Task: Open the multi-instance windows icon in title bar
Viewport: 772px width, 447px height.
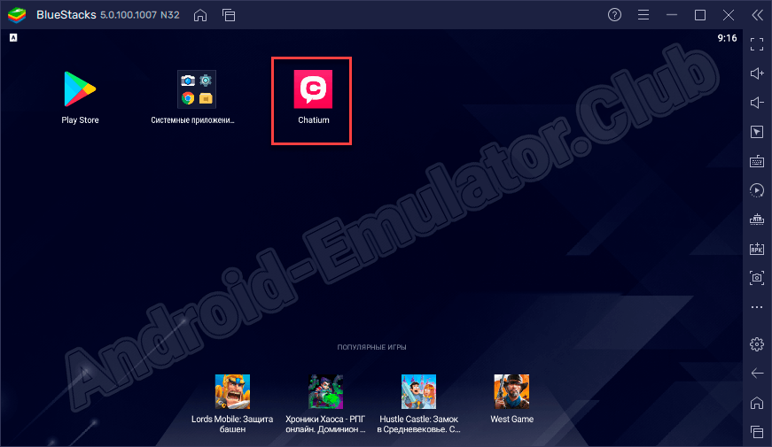Action: (x=229, y=15)
